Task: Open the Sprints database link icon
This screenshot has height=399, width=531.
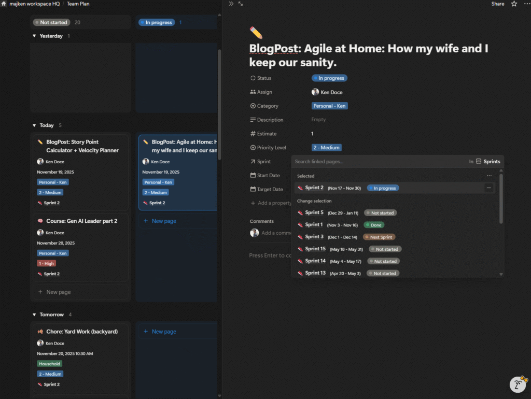Action: coord(479,162)
